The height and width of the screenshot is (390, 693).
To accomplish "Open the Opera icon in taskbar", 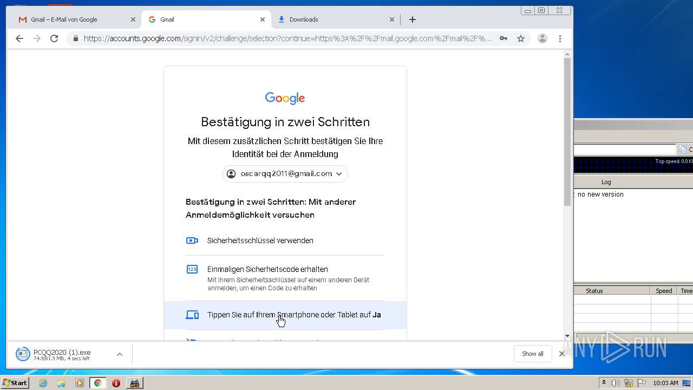I will (116, 383).
